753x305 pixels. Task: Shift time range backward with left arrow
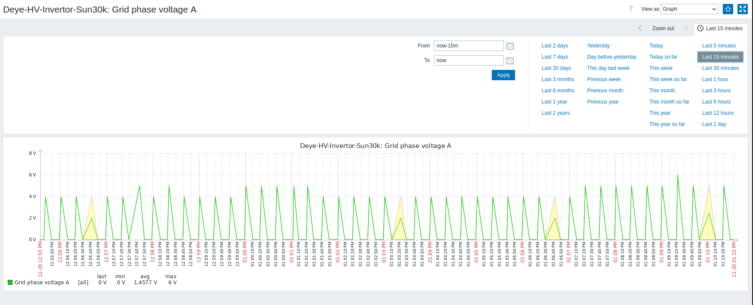tap(640, 28)
